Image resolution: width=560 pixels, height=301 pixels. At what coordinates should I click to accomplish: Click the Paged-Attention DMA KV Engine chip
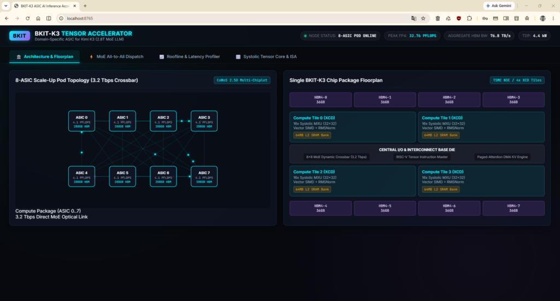pyautogui.click(x=502, y=157)
